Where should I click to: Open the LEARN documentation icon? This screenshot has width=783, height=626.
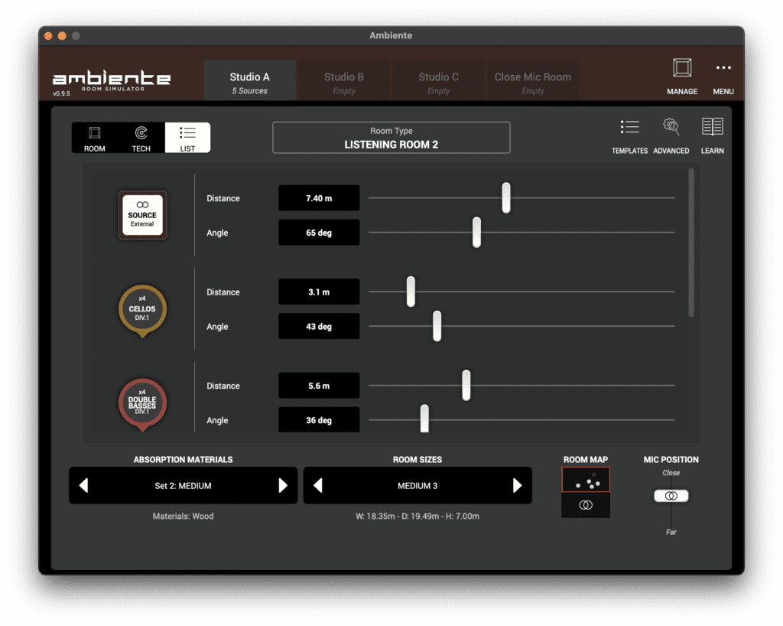(x=712, y=134)
